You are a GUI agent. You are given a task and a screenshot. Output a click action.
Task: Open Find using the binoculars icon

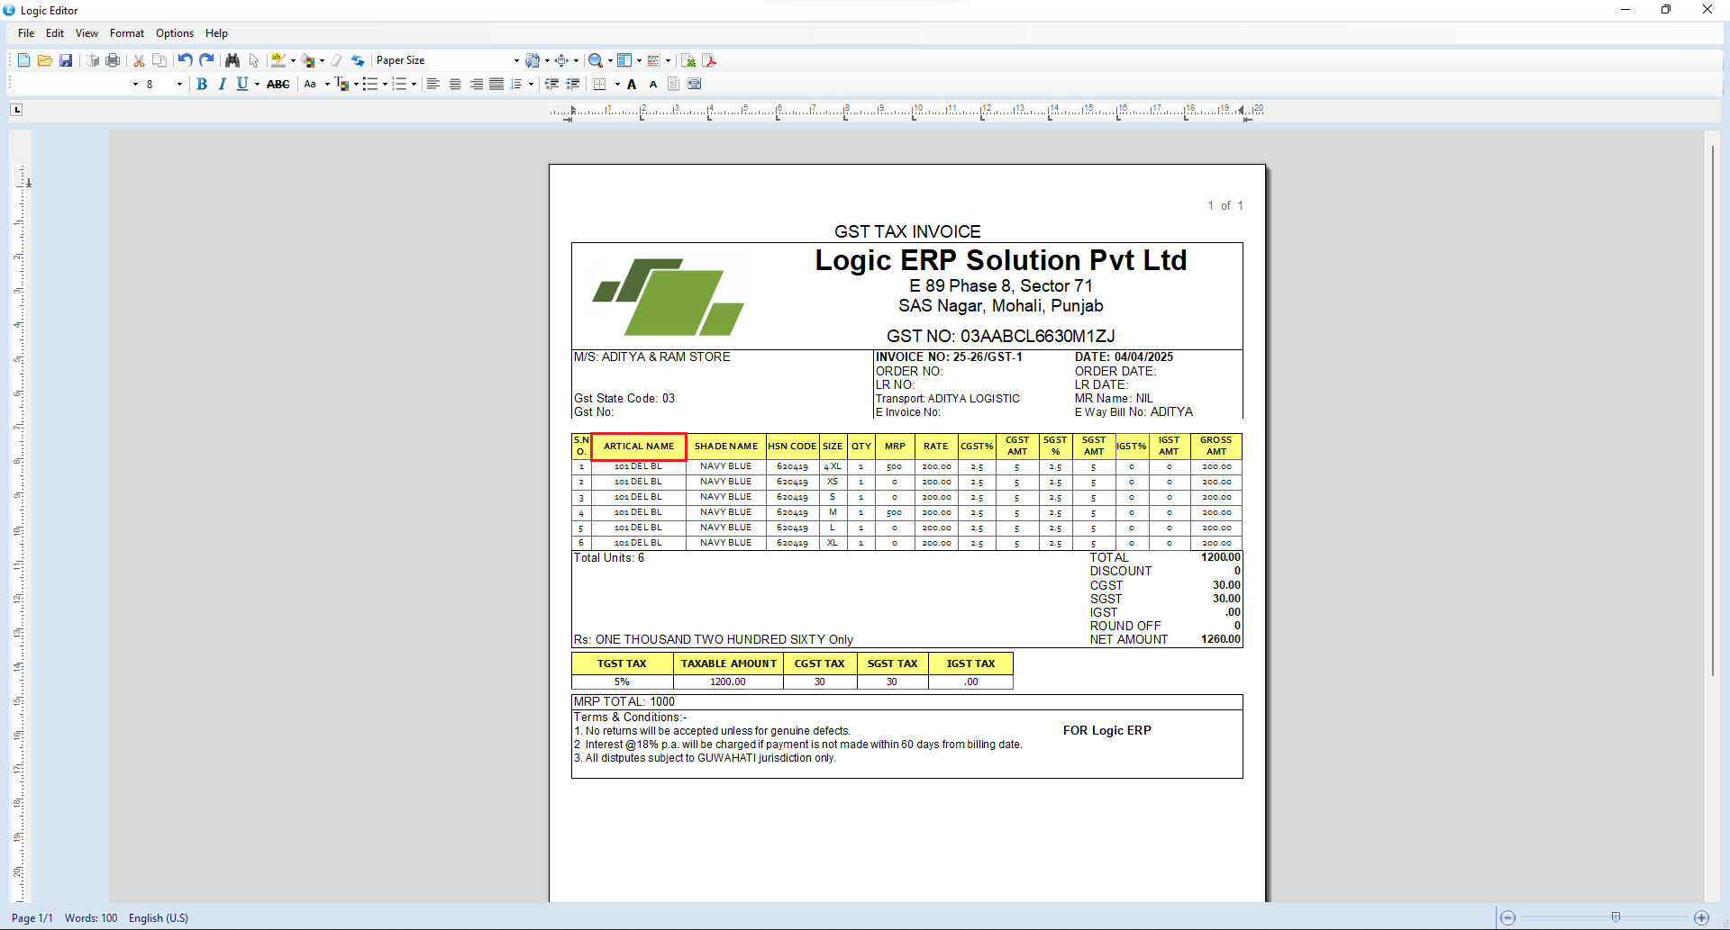232,60
